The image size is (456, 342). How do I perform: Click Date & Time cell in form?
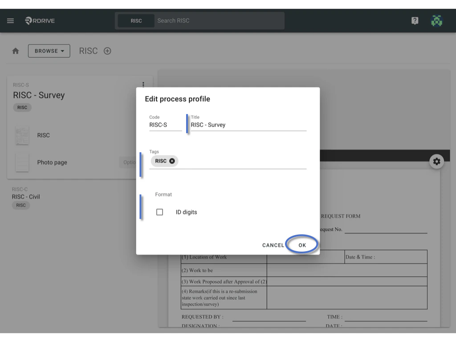386,257
